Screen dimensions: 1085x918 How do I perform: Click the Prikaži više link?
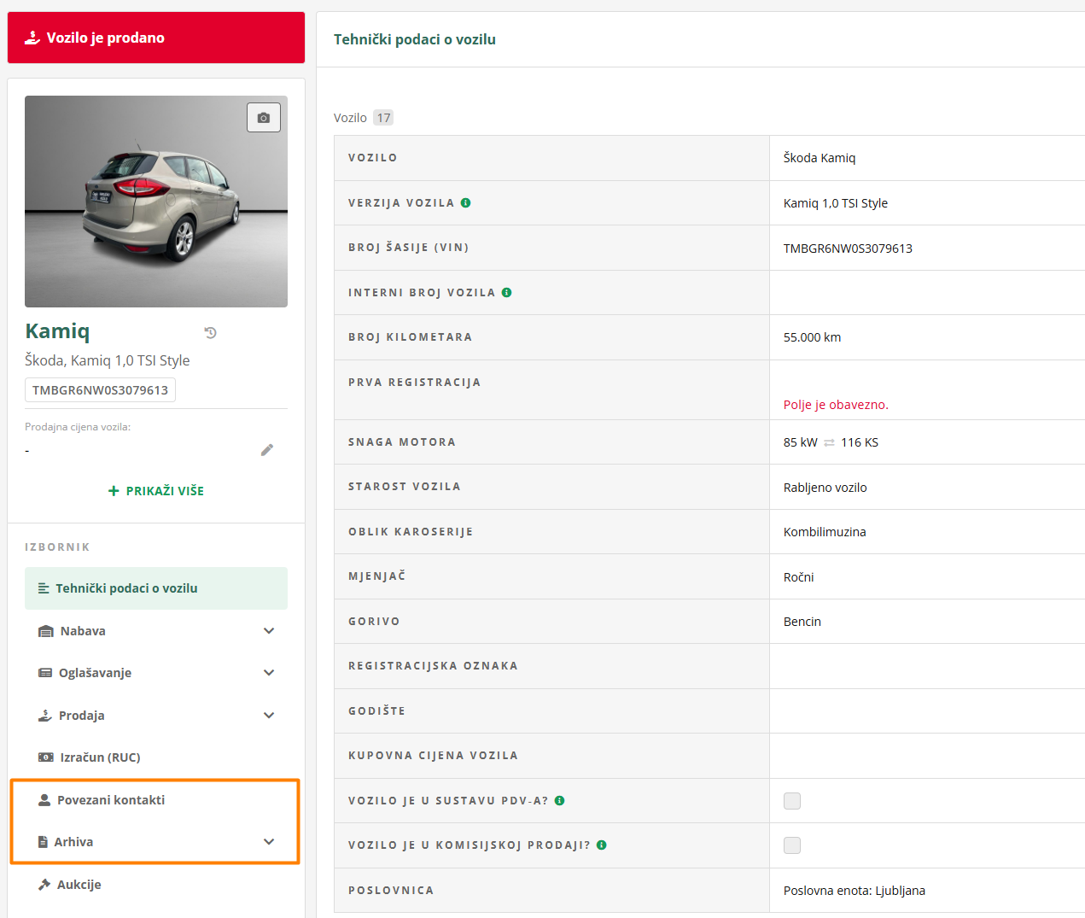(x=156, y=491)
